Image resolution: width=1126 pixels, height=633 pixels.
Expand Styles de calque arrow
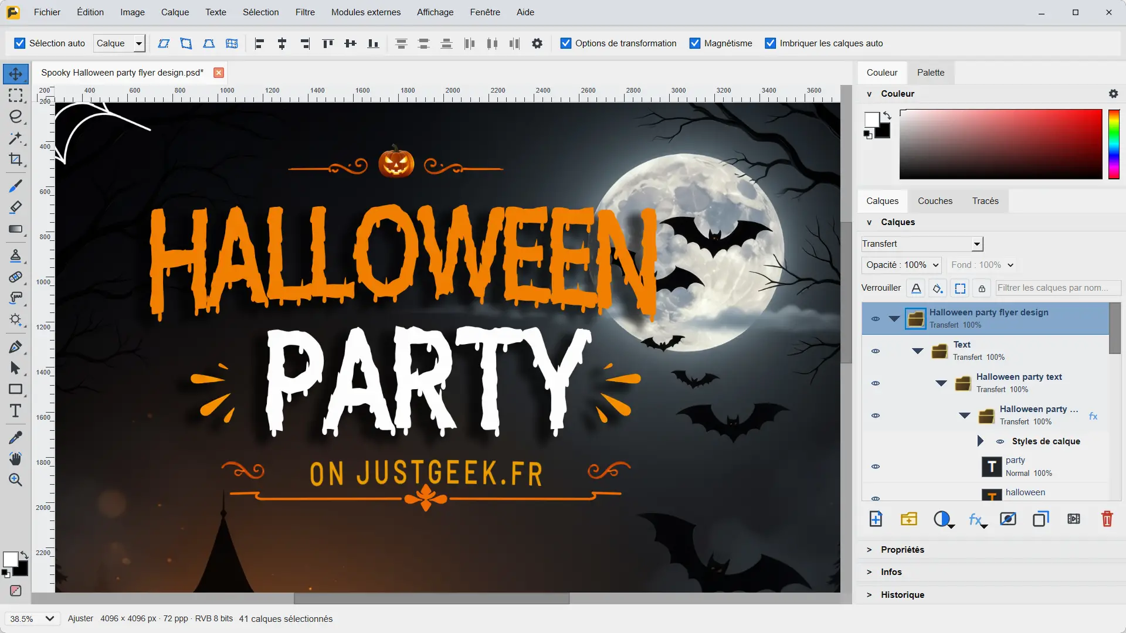[981, 441]
